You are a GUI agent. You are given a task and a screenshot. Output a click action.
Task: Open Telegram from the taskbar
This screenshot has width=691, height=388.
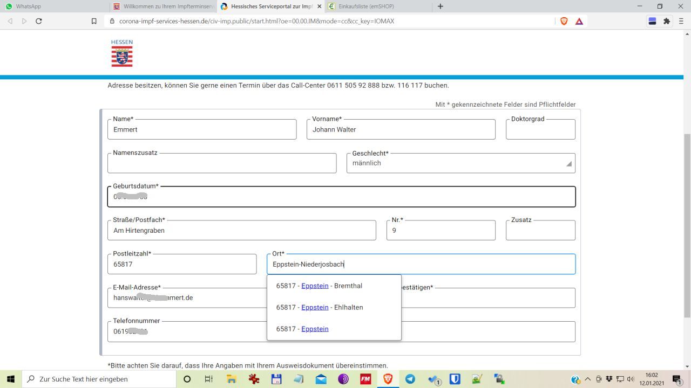[x=410, y=379]
